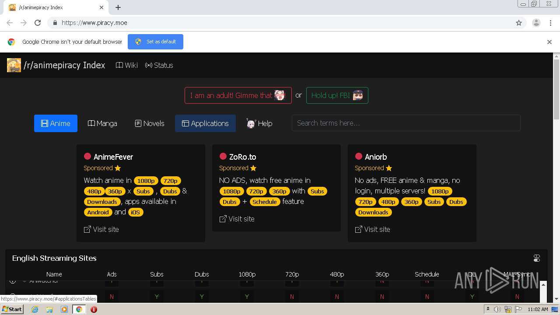Open the Help tab
This screenshot has width=560, height=315.
pyautogui.click(x=259, y=123)
